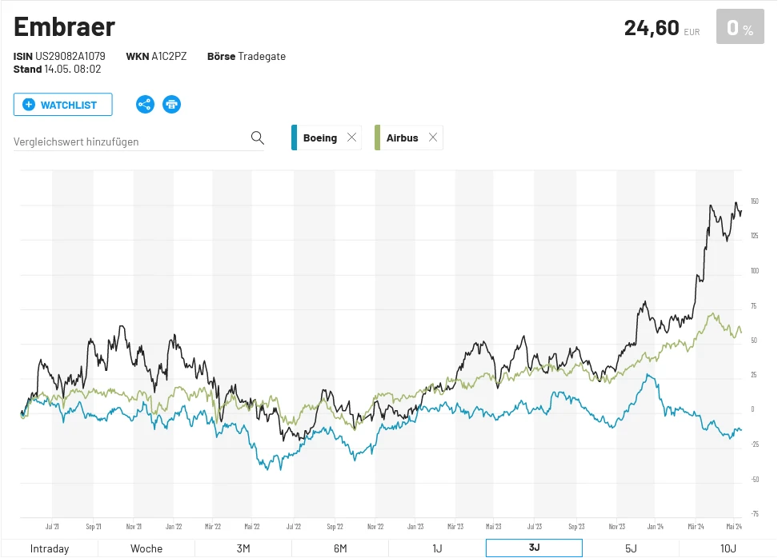778x558 pixels.
Task: Select the Woche timeframe tab
Action: point(146,548)
